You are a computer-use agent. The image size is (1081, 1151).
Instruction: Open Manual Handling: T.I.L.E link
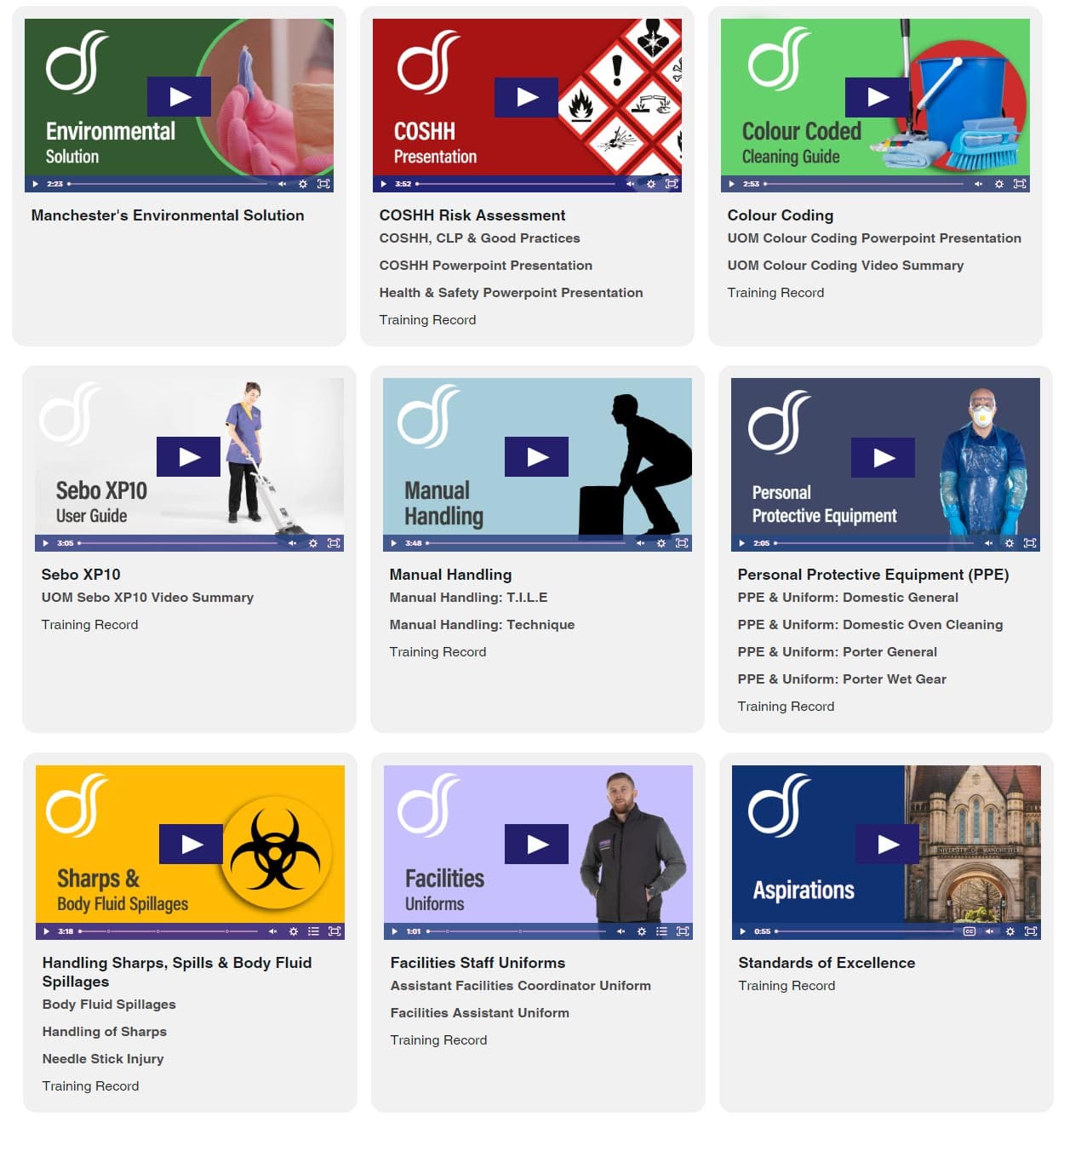468,598
